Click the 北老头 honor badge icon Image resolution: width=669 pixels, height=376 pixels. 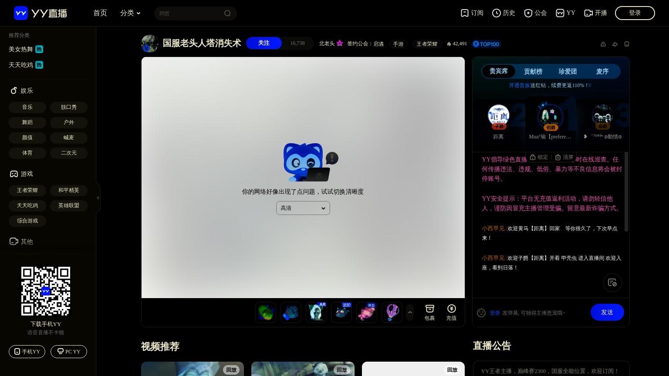(340, 44)
